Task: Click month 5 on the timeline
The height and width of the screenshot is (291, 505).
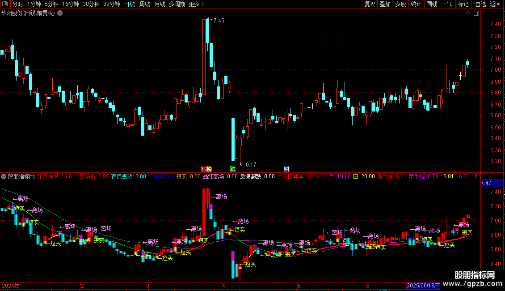Action: 299,286
